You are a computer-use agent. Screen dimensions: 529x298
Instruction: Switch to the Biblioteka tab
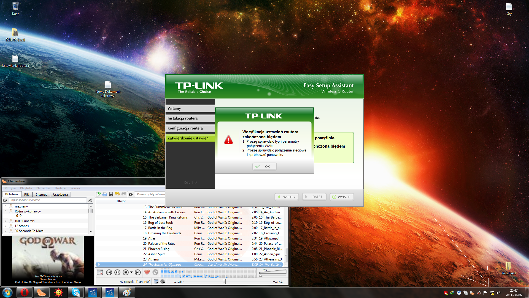pos(12,194)
